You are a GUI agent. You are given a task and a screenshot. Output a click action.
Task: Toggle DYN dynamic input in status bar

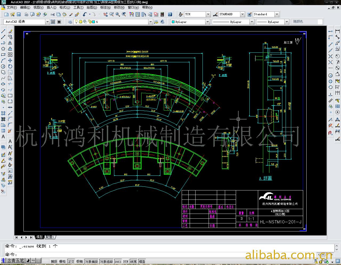pyautogui.click(x=126, y=262)
